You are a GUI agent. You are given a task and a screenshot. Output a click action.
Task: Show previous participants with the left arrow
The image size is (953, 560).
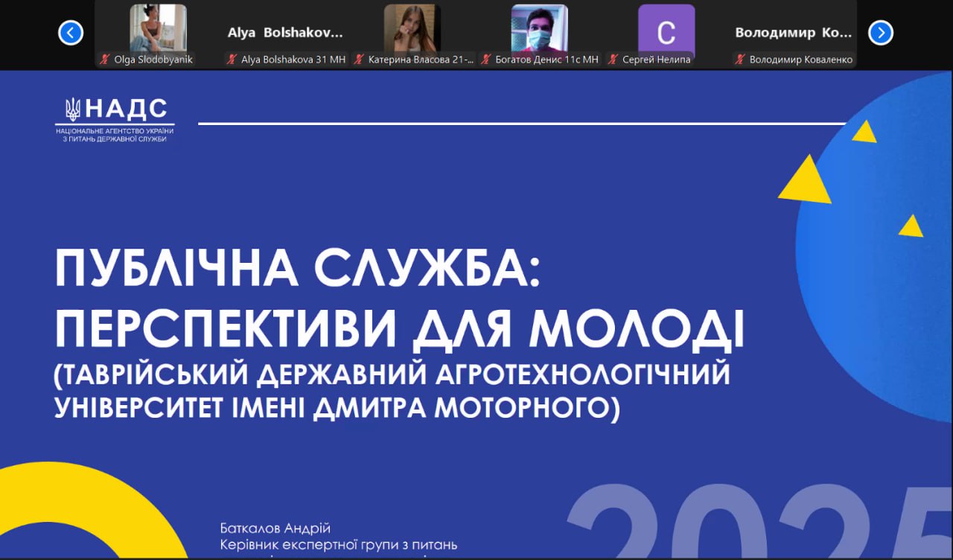71,33
